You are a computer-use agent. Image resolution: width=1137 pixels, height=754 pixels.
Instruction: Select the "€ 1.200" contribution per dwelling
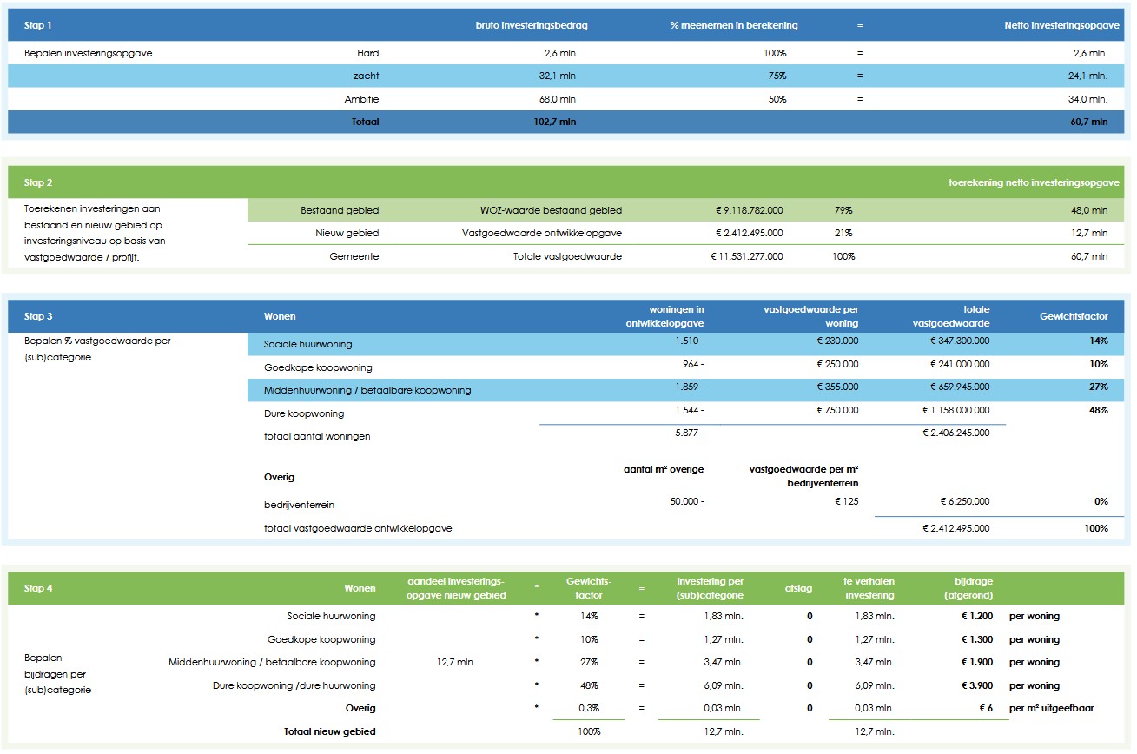pyautogui.click(x=977, y=617)
